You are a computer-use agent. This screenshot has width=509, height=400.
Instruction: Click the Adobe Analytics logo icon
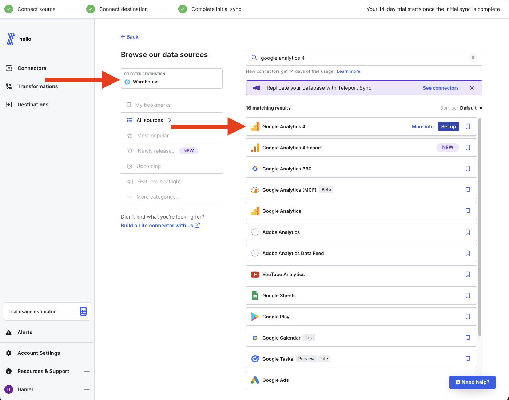pos(255,232)
